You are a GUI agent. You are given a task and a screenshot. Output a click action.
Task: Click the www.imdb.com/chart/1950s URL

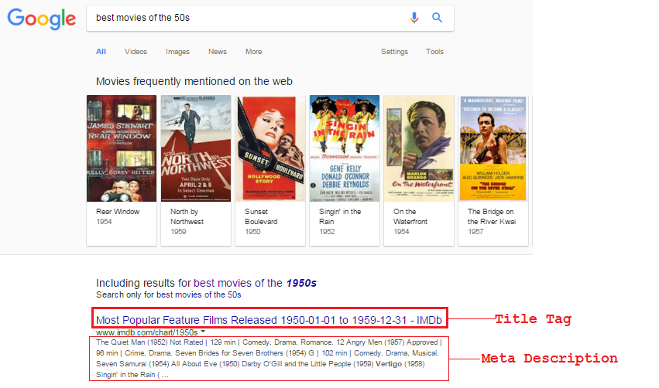tap(146, 332)
